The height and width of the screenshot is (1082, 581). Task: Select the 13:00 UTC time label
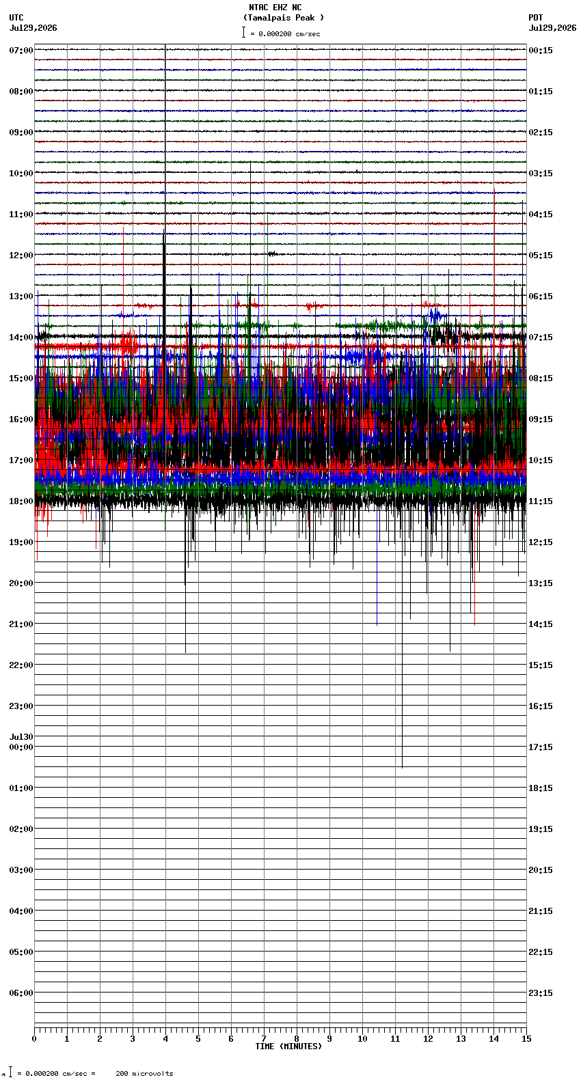[21, 296]
